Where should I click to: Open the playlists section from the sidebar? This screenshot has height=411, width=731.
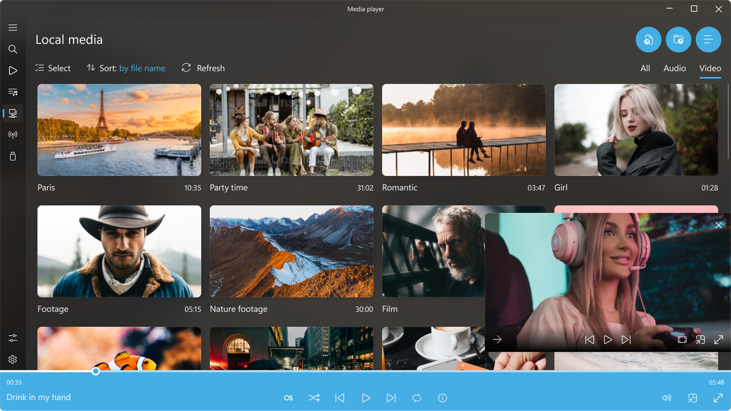13,92
